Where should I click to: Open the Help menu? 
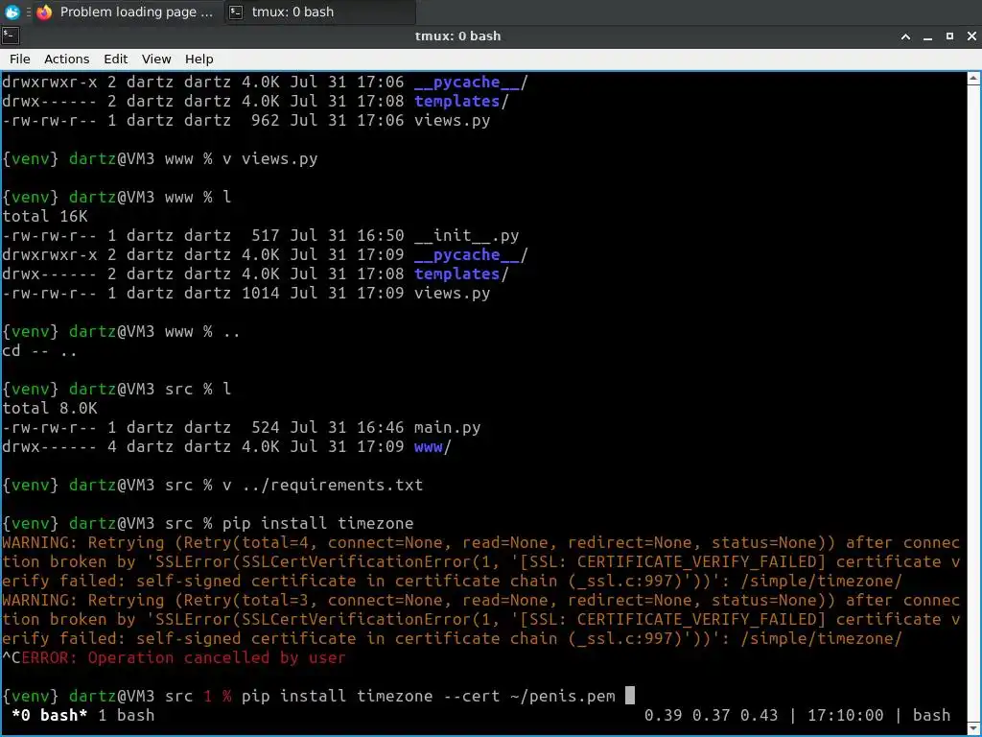point(199,59)
